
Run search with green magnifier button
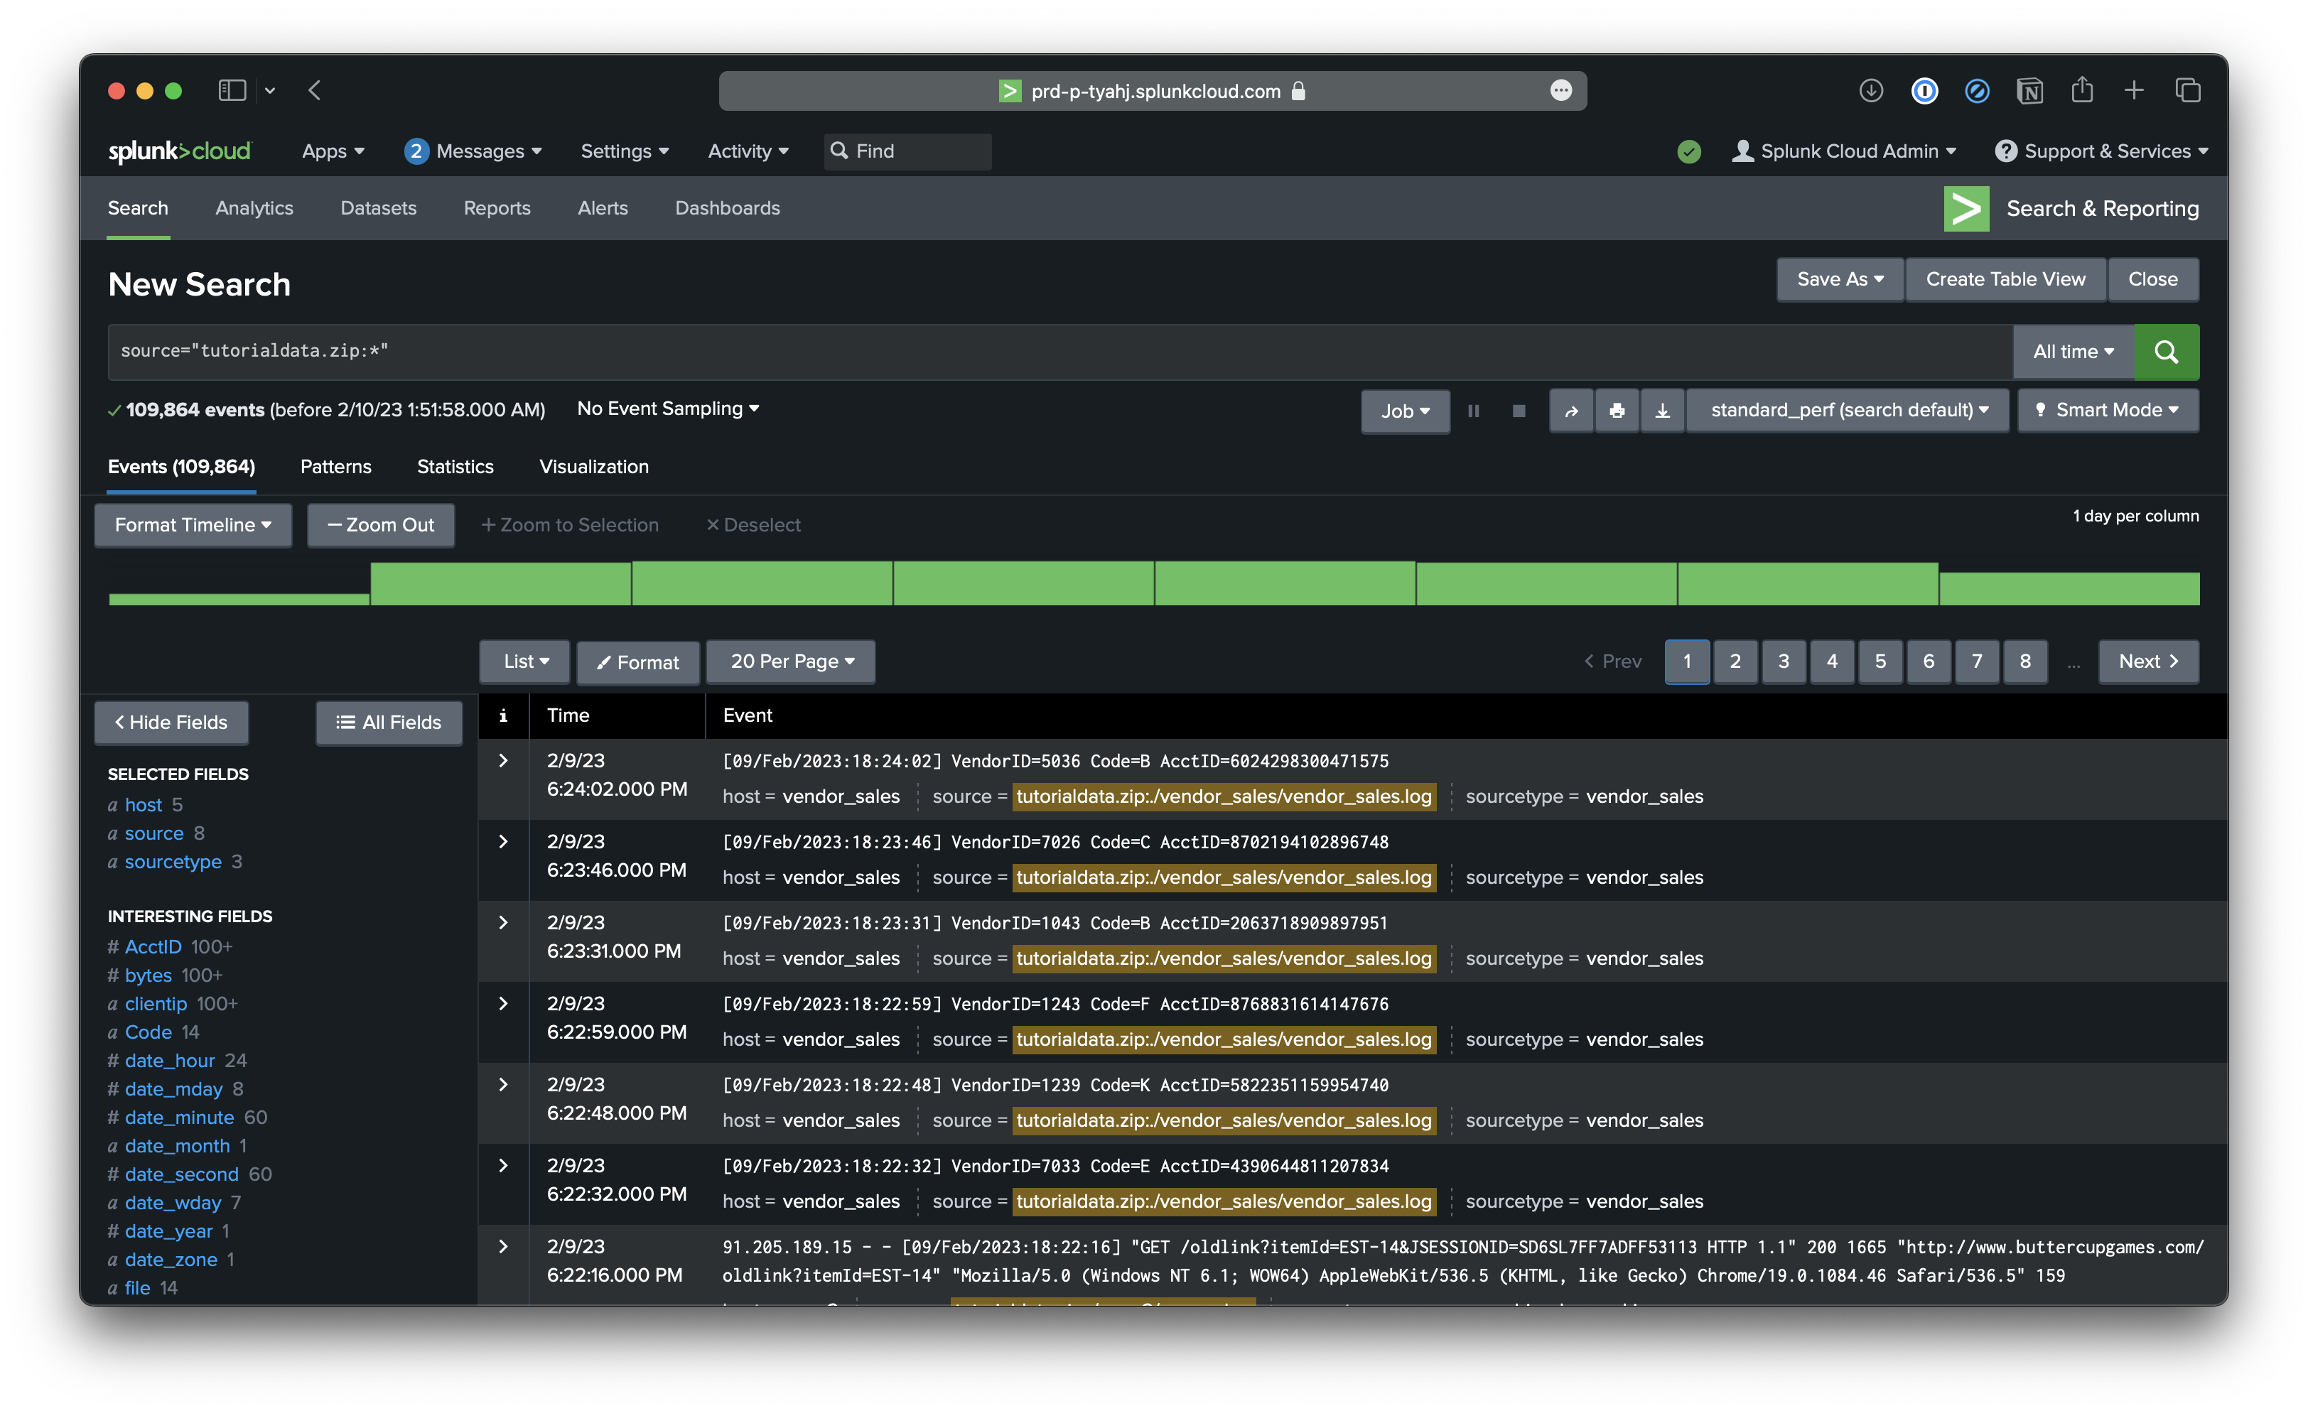[x=2166, y=352]
